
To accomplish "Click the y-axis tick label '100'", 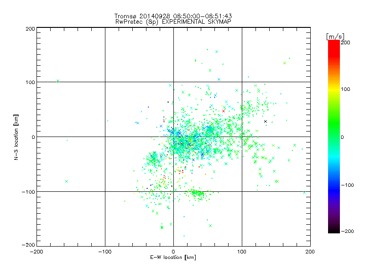I will point(30,82).
